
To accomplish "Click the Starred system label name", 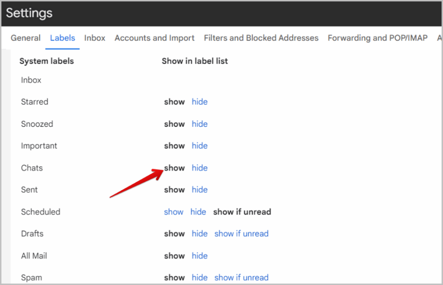I will [35, 102].
